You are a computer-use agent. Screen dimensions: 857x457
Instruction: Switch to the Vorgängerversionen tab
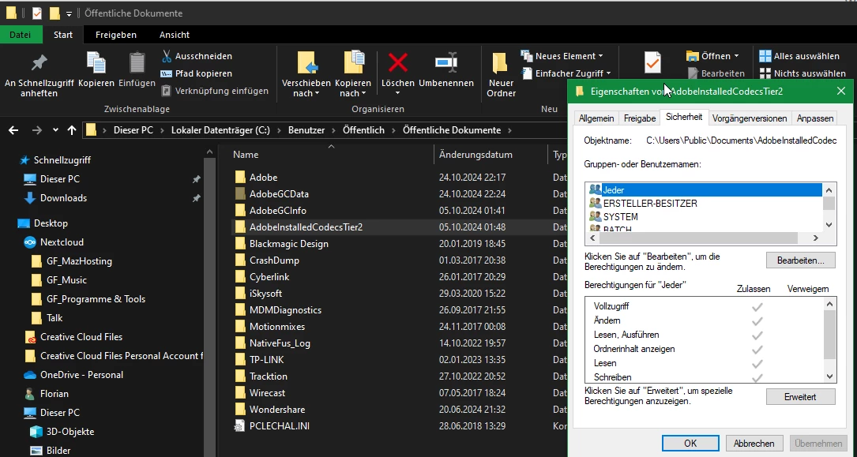pyautogui.click(x=750, y=118)
